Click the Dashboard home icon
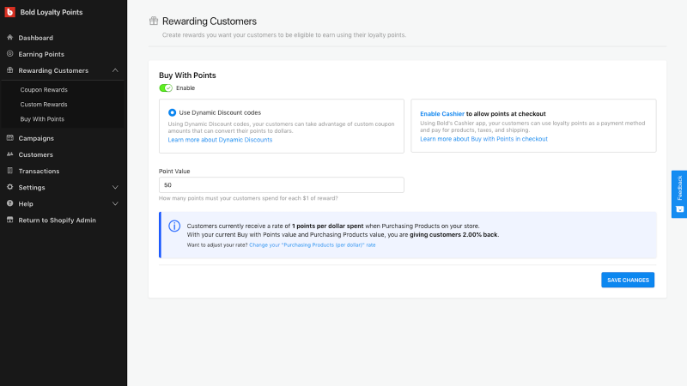This screenshot has width=687, height=386. coord(10,38)
